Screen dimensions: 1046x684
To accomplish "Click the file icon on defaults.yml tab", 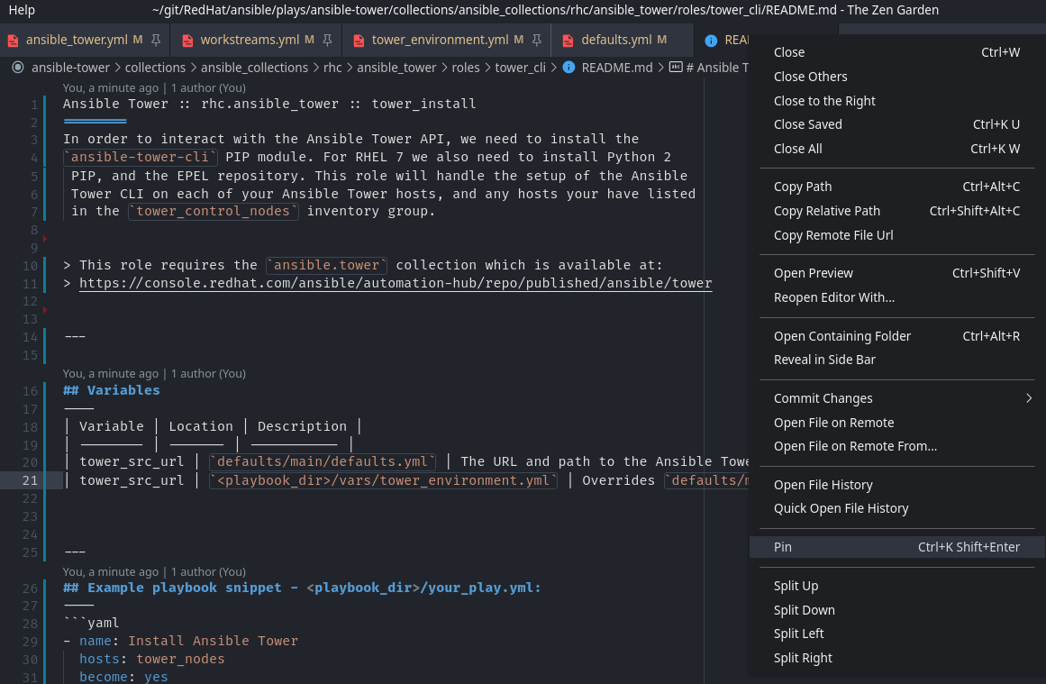I will (568, 41).
